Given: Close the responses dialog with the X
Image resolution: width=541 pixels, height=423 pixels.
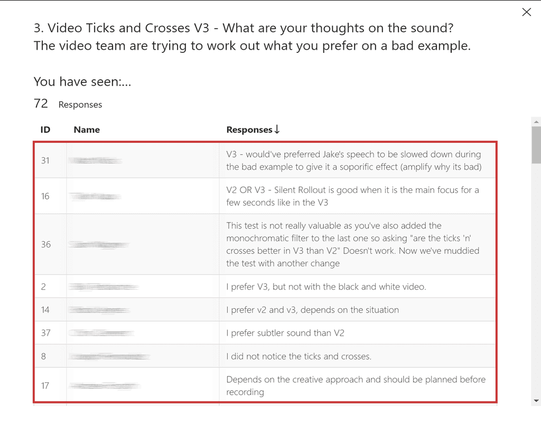Looking at the screenshot, I should tap(526, 12).
